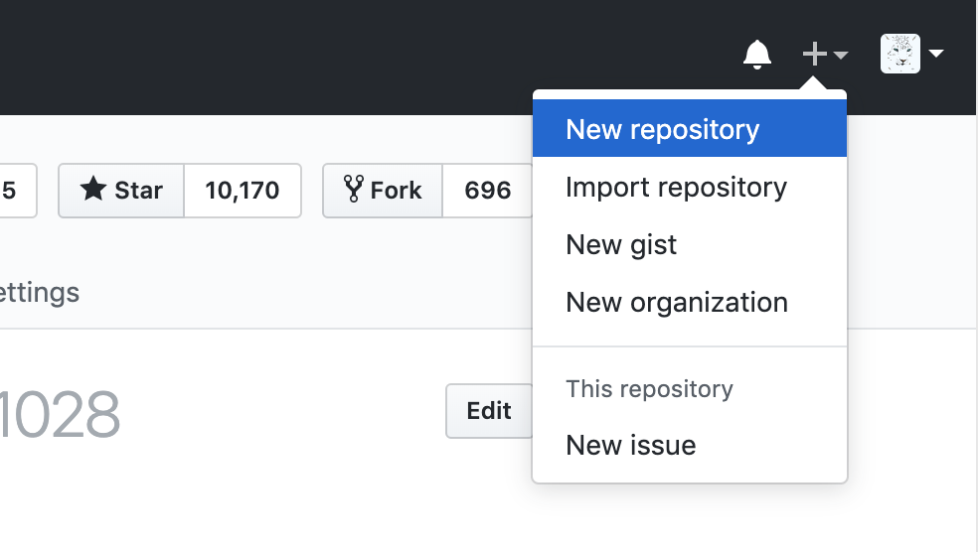The width and height of the screenshot is (978, 552).
Task: Open the stargazers count 10,170
Action: pos(243,191)
